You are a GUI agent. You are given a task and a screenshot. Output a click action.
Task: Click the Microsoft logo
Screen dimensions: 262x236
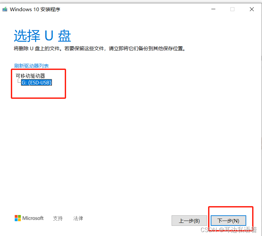29,218
